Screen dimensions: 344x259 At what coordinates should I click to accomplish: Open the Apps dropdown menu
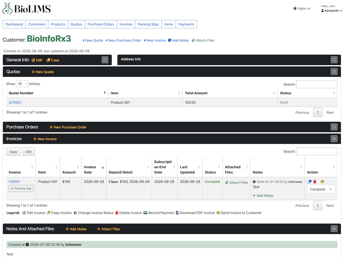(302, 9)
